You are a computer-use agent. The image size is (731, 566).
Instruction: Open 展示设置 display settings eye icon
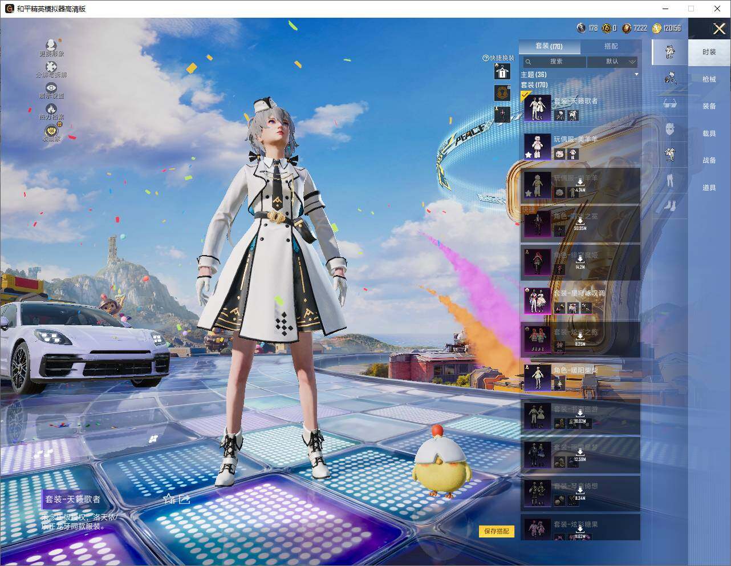51,87
